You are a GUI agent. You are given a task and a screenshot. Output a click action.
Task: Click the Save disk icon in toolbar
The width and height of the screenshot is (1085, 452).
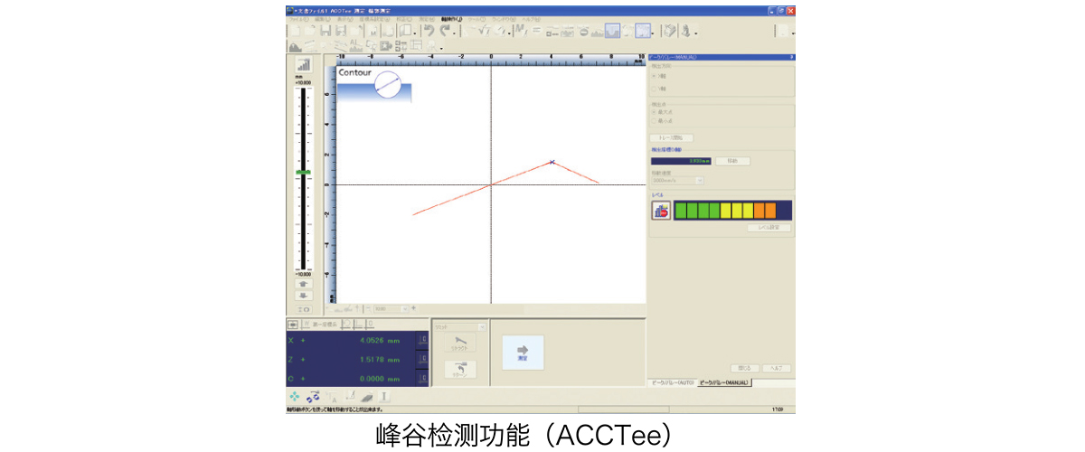tap(326, 31)
